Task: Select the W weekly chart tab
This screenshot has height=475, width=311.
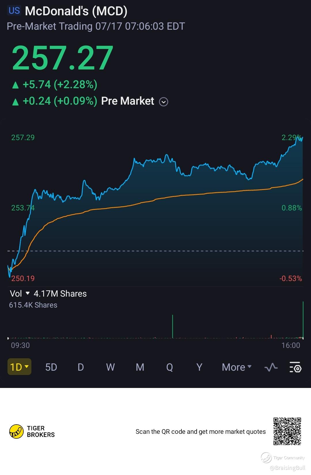Action: point(110,367)
